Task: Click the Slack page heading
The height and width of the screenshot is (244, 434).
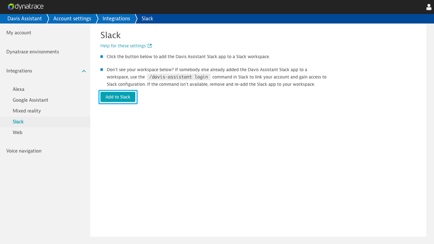Action: tap(111, 35)
